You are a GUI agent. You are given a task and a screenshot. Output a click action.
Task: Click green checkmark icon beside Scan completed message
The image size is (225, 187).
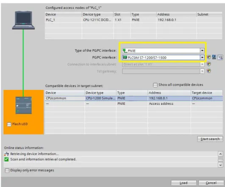point(6,159)
